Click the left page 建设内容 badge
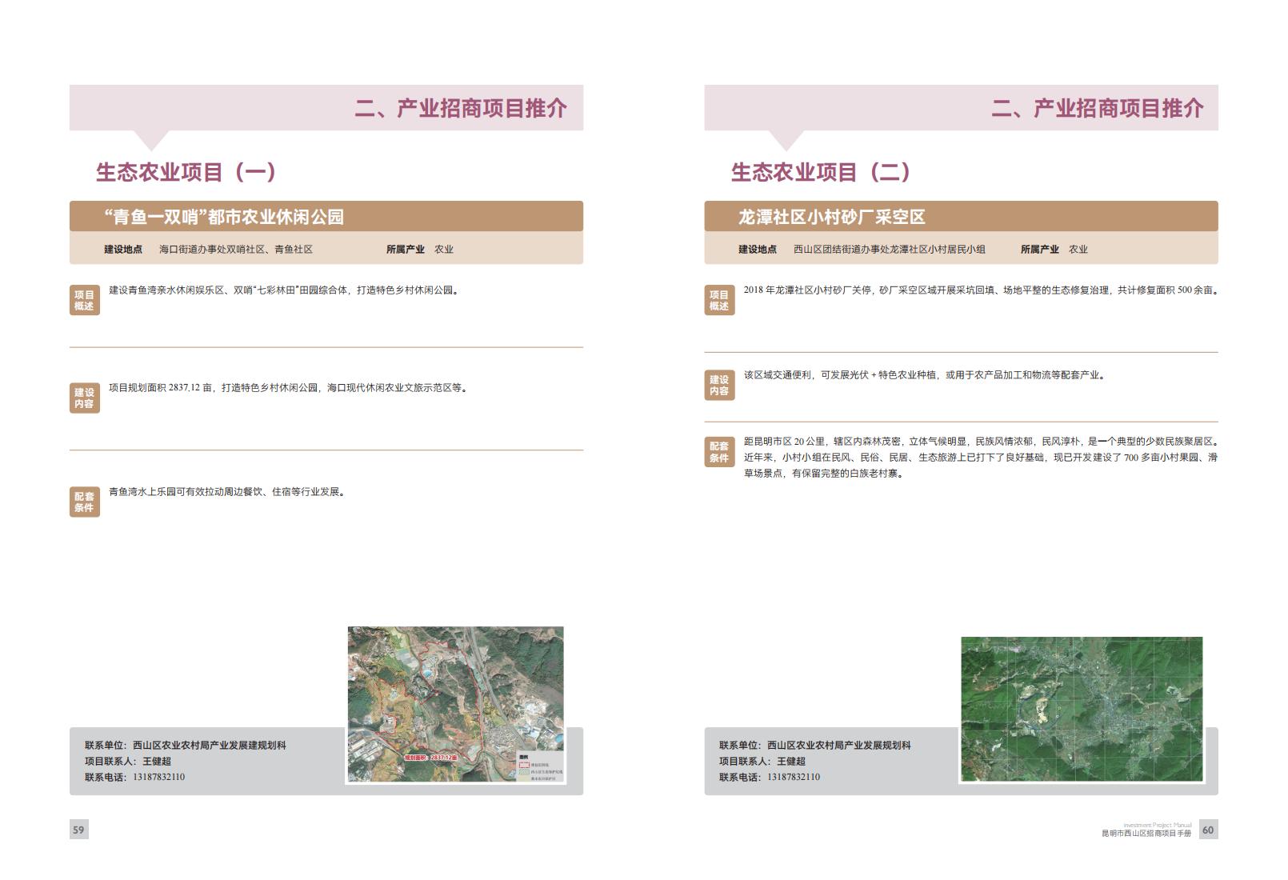 85,398
